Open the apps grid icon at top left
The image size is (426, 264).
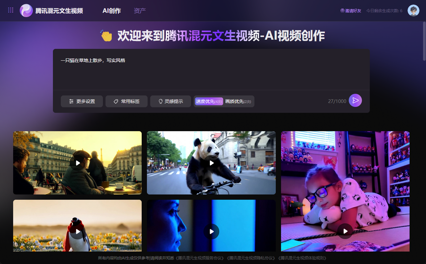(11, 10)
